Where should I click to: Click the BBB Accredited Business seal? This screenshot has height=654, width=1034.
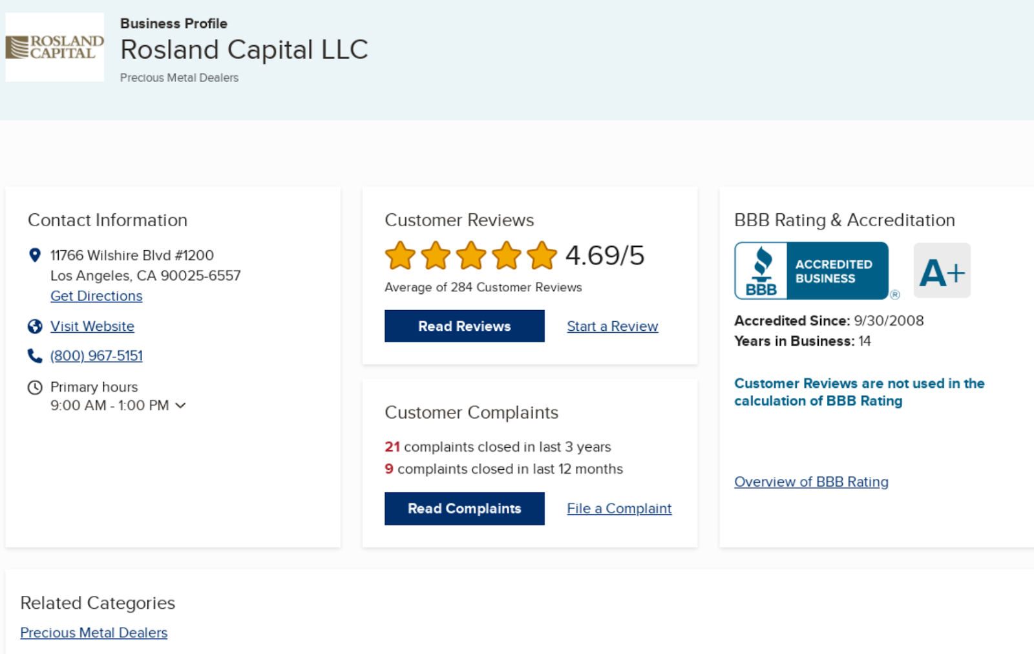[812, 271]
